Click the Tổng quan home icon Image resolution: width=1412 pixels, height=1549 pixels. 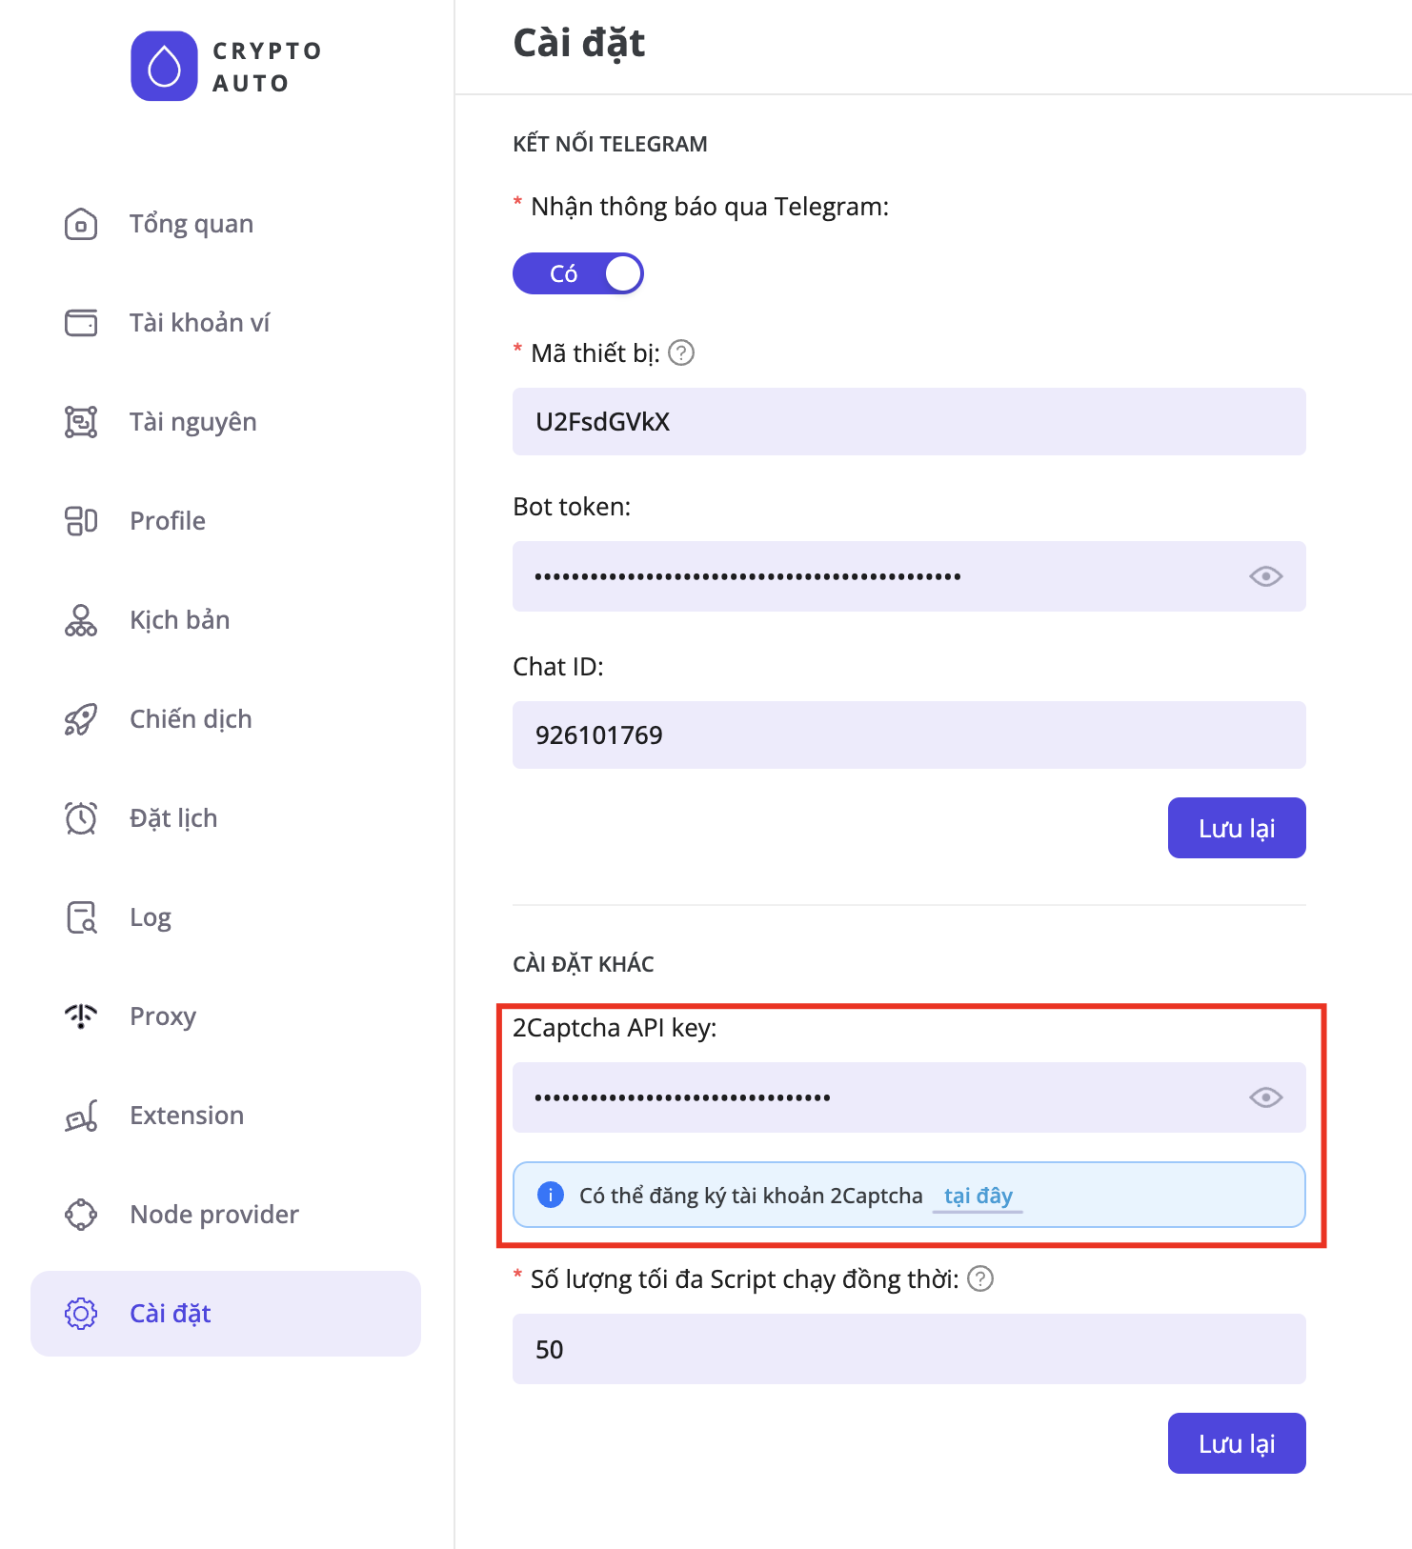tap(81, 224)
